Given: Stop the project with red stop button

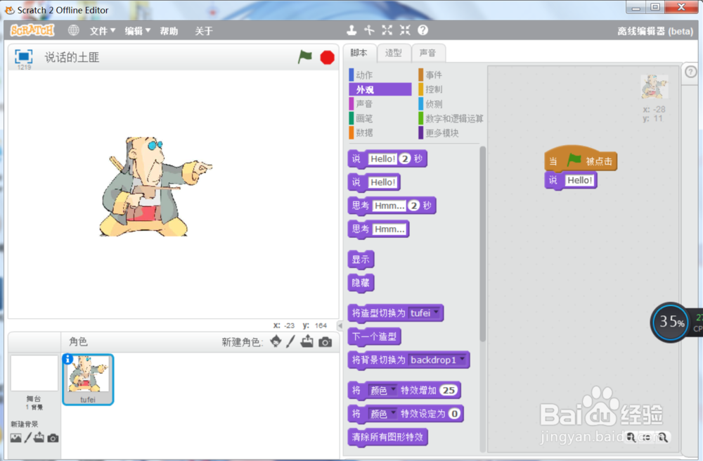Looking at the screenshot, I should (328, 58).
